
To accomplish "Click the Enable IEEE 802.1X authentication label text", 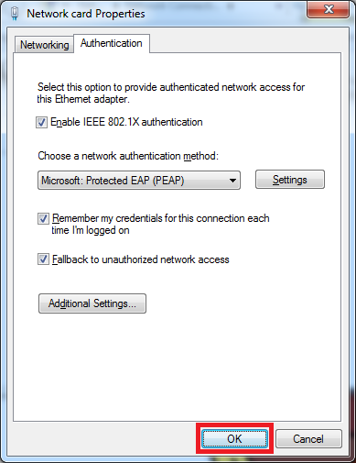I will tap(126, 122).
